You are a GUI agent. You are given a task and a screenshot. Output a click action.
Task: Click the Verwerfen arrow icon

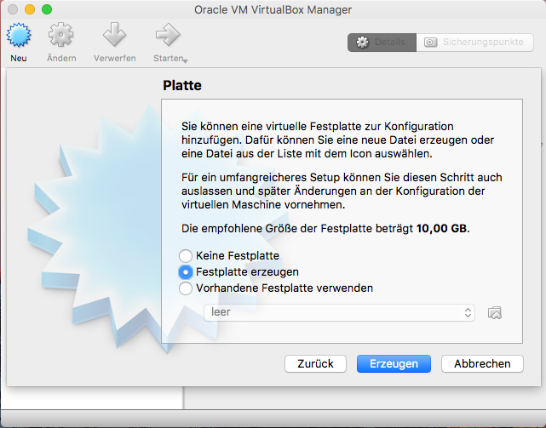(114, 37)
